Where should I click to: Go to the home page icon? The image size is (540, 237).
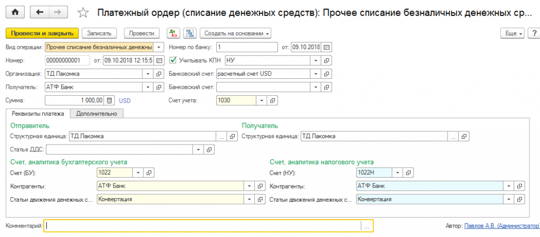tap(15, 12)
